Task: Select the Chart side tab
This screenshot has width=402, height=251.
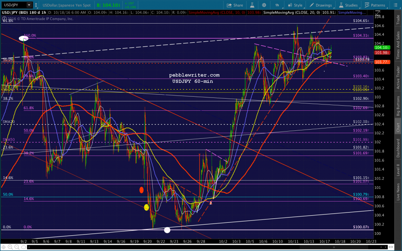Action: pyautogui.click(x=398, y=127)
